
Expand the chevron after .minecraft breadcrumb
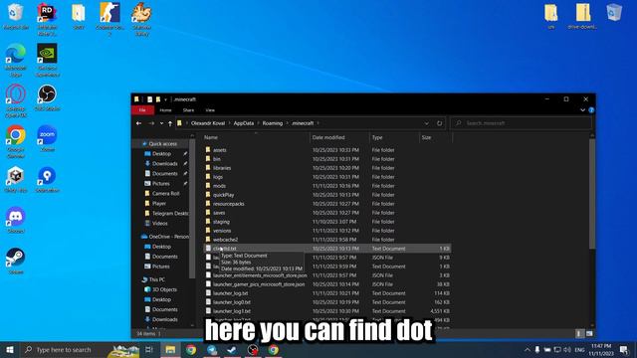(318, 123)
